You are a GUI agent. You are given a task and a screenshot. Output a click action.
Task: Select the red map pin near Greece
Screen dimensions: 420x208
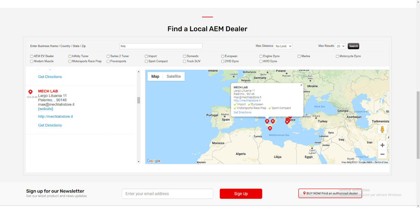(287, 120)
